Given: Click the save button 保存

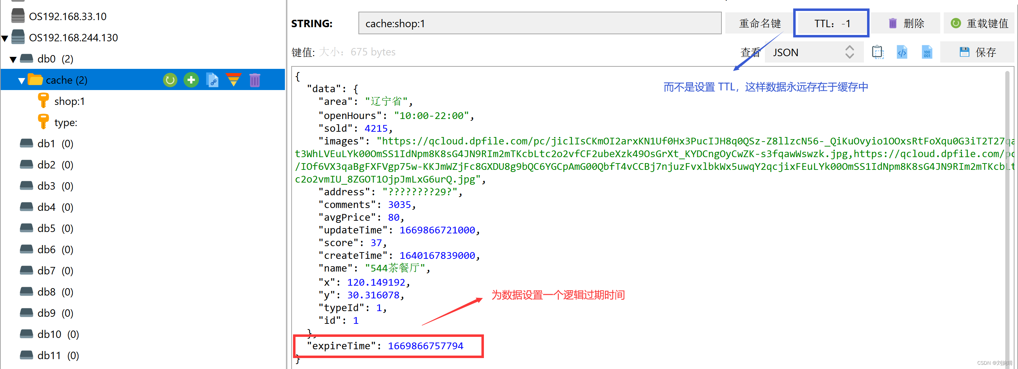Looking at the screenshot, I should click(x=977, y=52).
